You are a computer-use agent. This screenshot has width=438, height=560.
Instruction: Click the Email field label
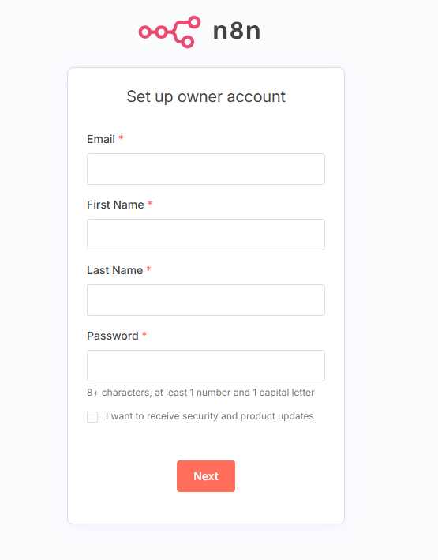tap(101, 139)
